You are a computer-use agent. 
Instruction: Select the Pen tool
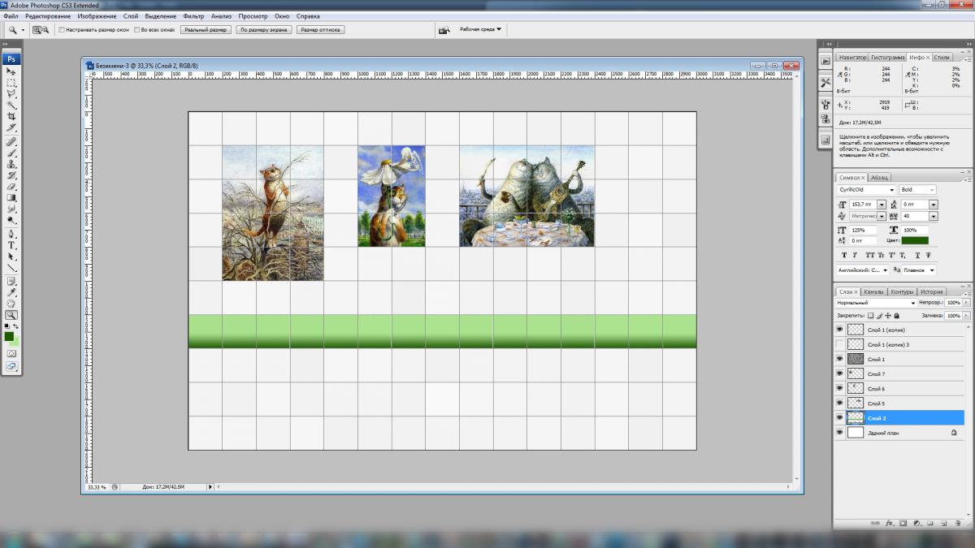(x=11, y=233)
